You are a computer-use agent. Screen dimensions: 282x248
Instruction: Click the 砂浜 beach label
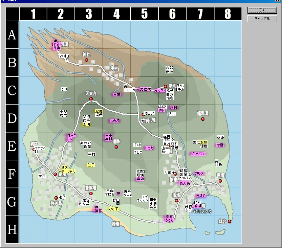(116, 224)
